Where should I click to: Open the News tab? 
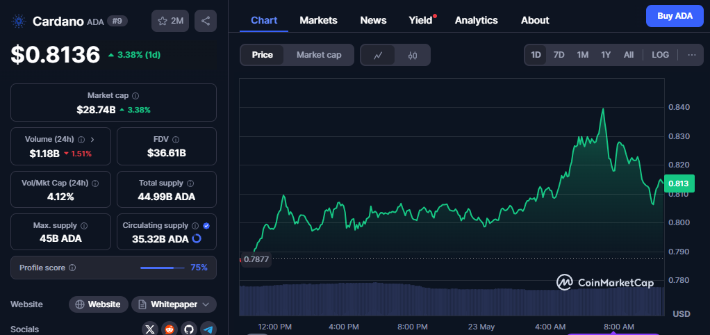(373, 20)
